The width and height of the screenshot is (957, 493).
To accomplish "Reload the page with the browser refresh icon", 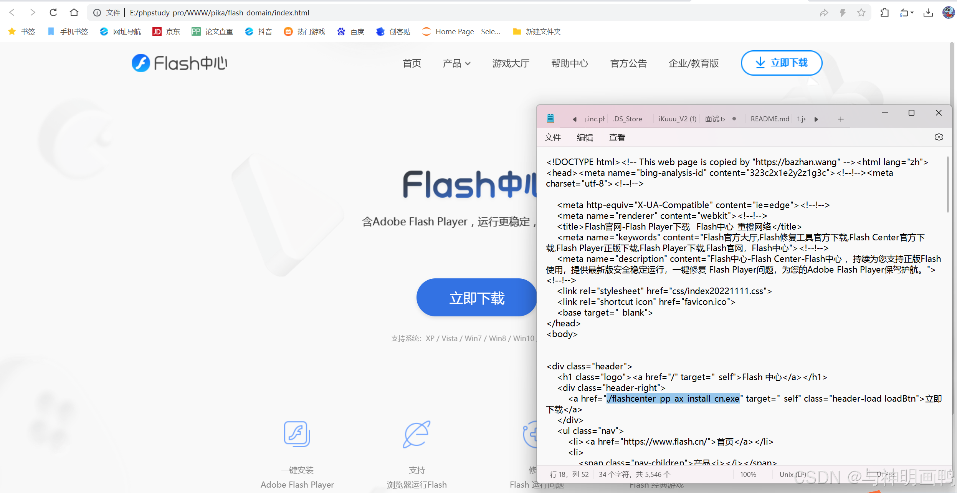I will coord(53,13).
